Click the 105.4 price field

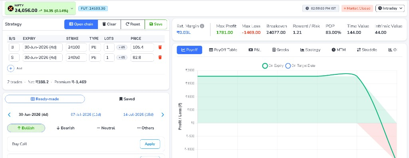142,47
